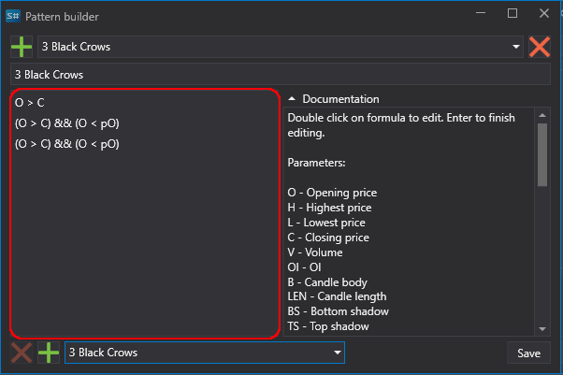Remove formula using the bottom-left X icon
The height and width of the screenshot is (375, 563).
click(22, 353)
